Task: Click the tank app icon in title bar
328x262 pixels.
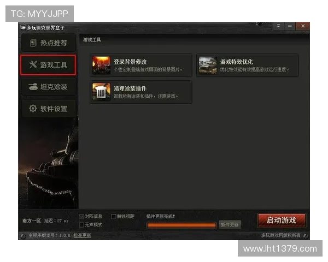Action: pos(23,28)
